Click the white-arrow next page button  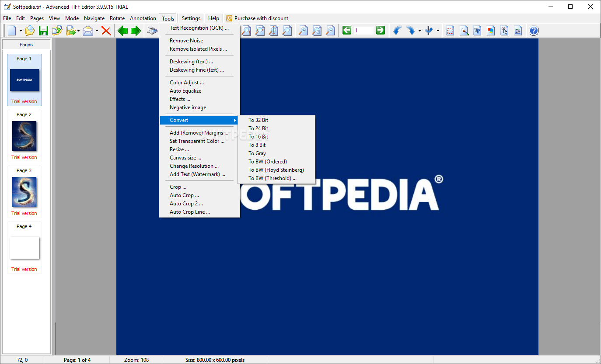click(x=381, y=30)
